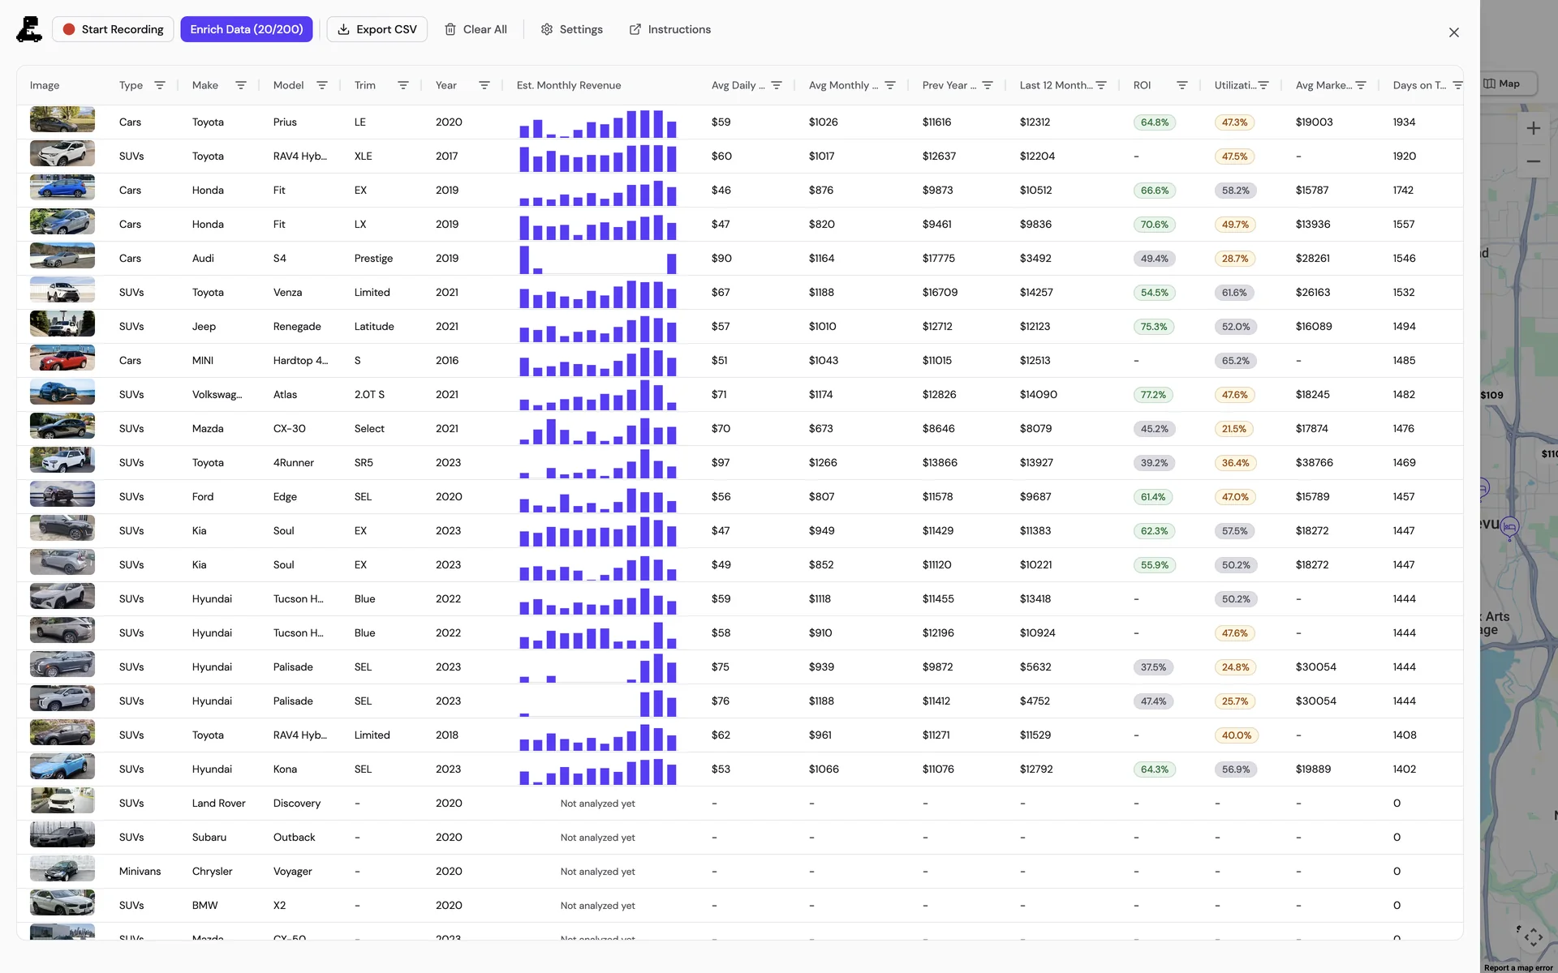Screen dimensions: 1558x973
Task: Click the map fullscreen expand icon
Action: point(1533,937)
